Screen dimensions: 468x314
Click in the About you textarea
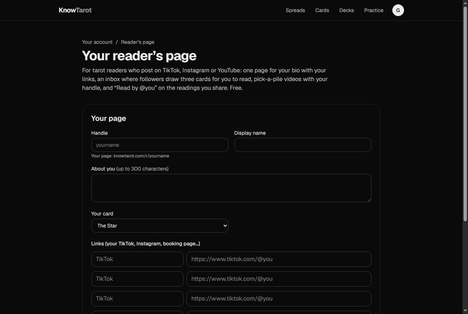[x=231, y=188]
